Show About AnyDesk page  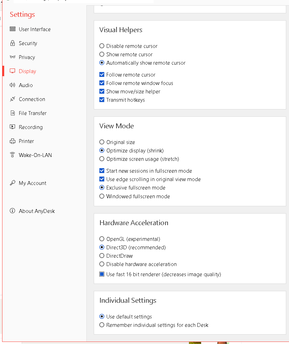pos(37,211)
